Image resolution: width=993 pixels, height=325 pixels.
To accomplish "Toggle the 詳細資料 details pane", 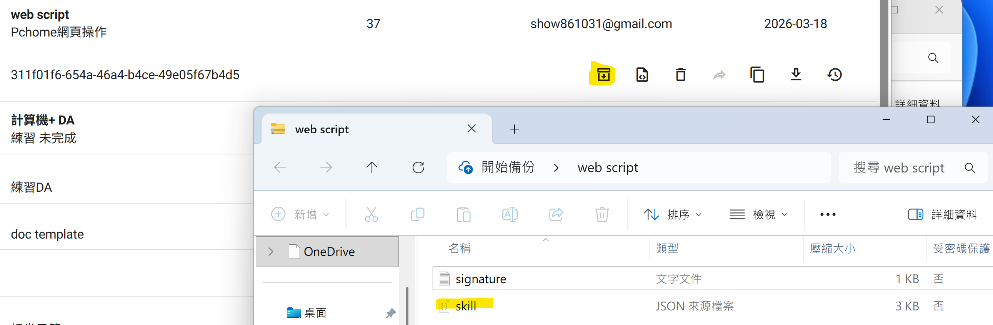I will point(942,214).
